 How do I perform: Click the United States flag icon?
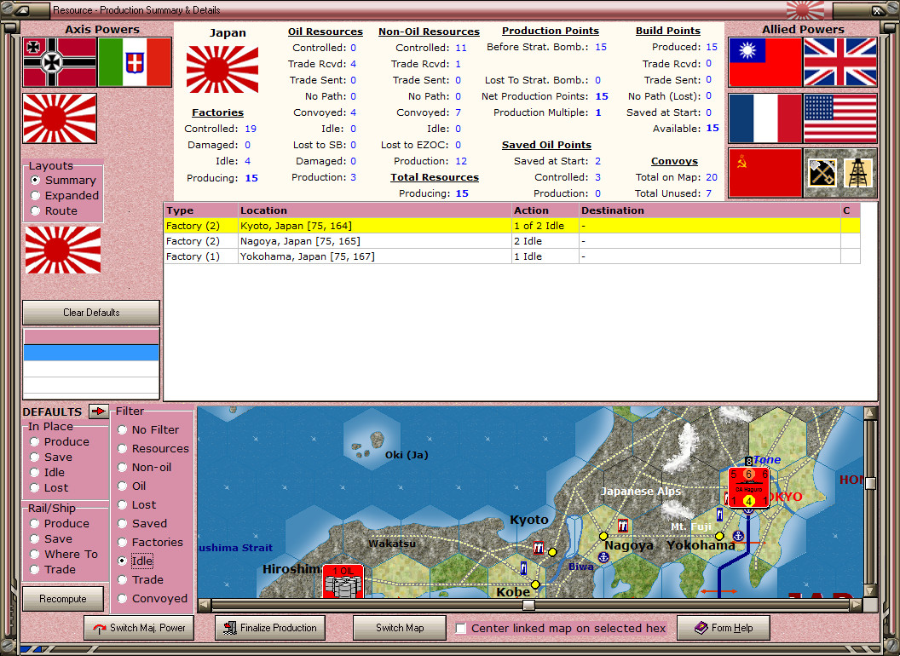[x=840, y=118]
